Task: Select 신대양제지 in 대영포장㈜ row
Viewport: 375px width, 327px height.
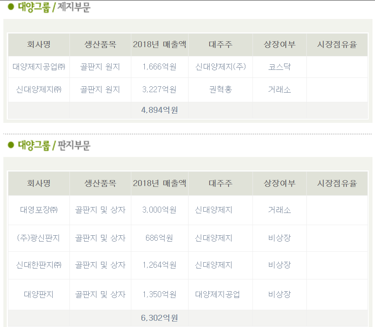Action: point(213,210)
